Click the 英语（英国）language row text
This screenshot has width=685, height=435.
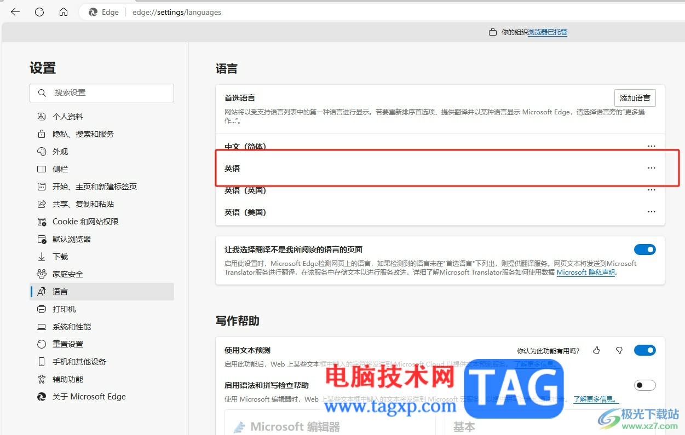(x=245, y=190)
